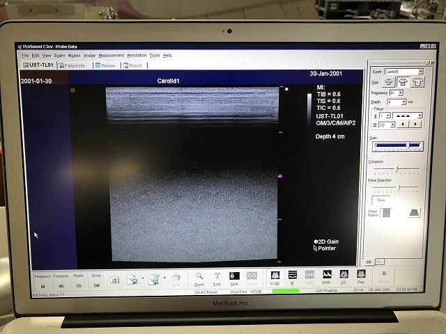Viewport: 446px width, 334px height.
Task: Click the Print icon in toolbar
Action: (176, 280)
